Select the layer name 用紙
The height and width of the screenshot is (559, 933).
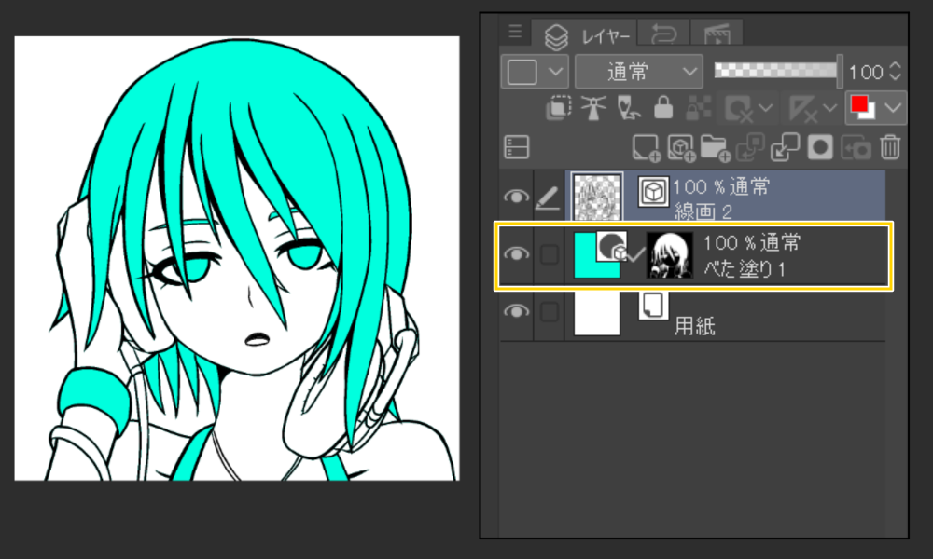tap(694, 325)
